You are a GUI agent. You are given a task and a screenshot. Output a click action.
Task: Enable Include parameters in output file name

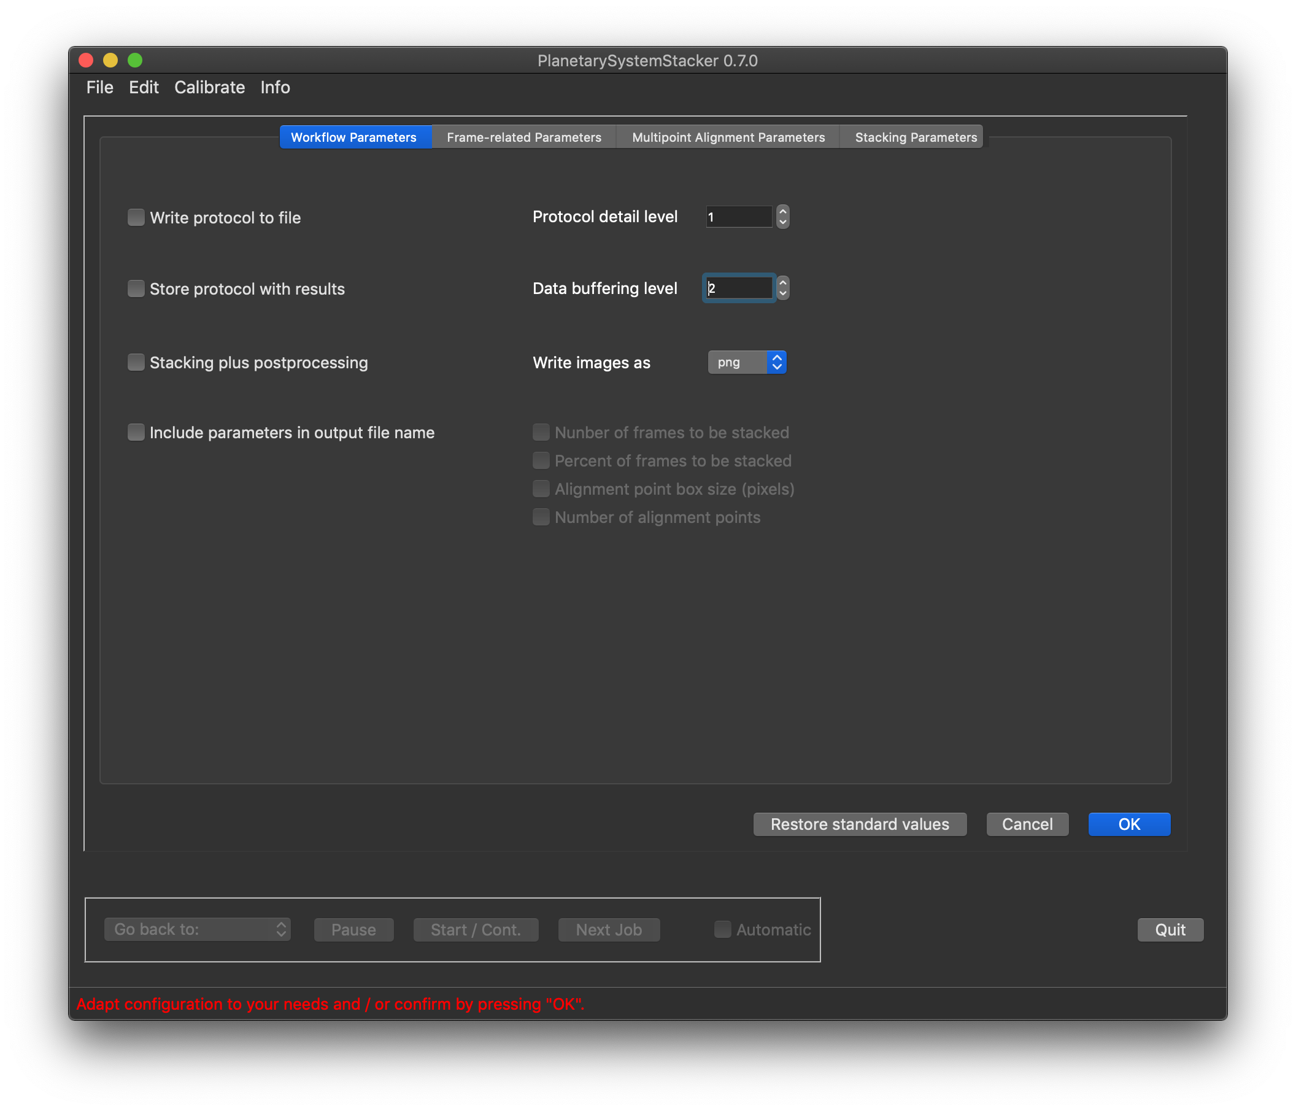136,432
